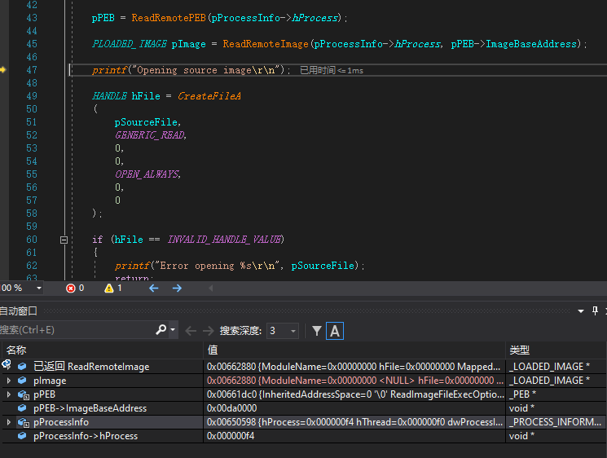Click the red error count icon
The width and height of the screenshot is (607, 458).
click(70, 288)
